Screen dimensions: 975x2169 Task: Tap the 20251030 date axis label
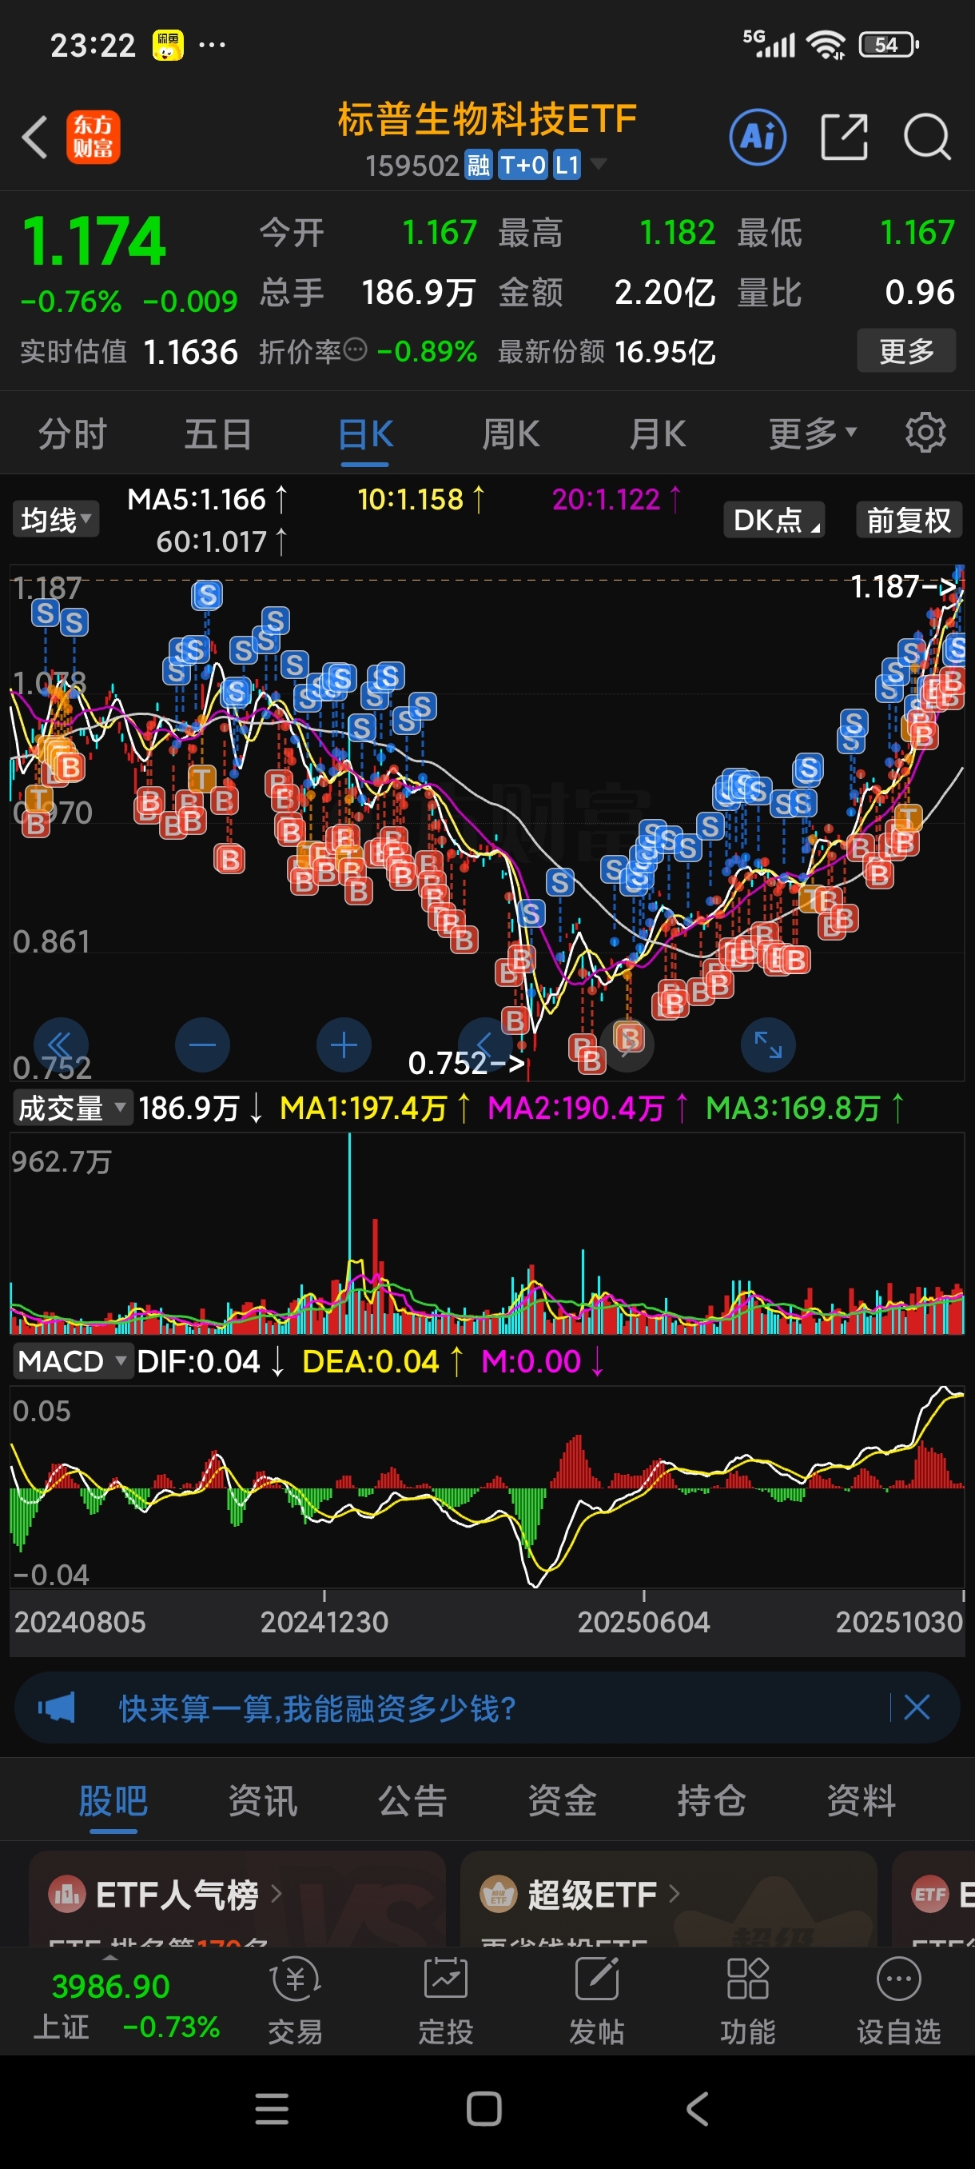tap(898, 1621)
